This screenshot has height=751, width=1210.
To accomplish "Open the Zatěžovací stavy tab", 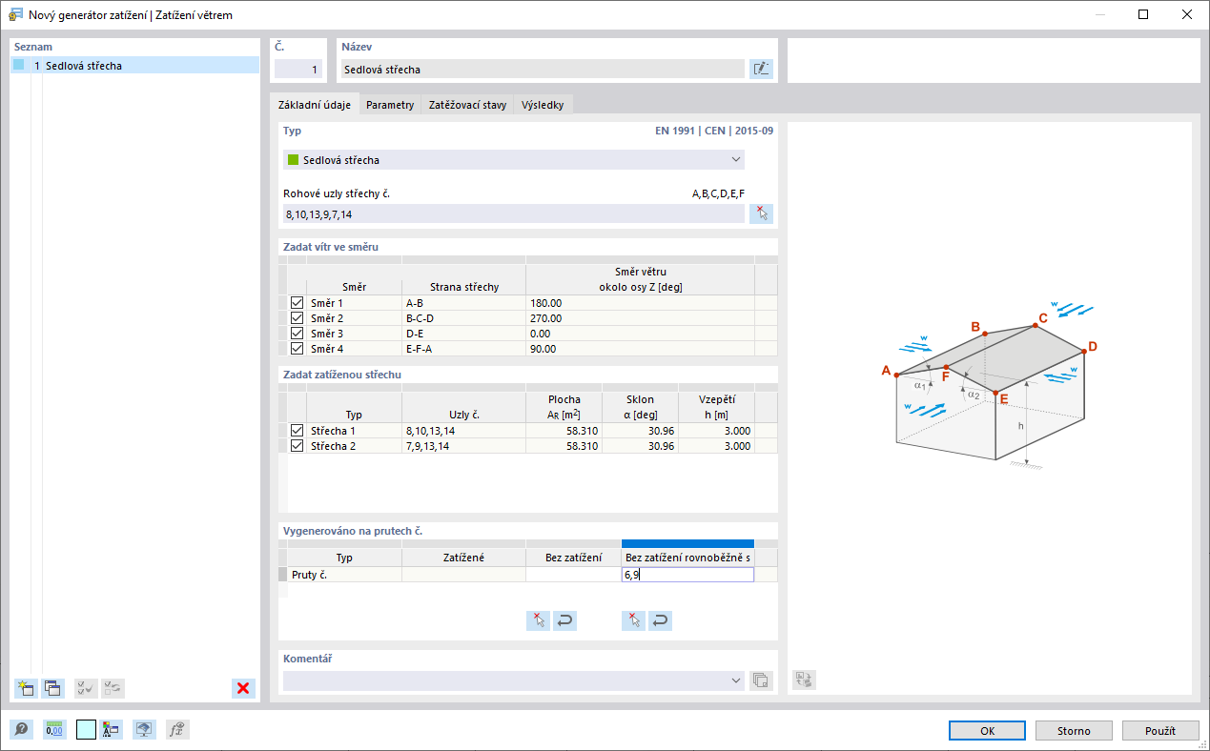I will click(467, 105).
